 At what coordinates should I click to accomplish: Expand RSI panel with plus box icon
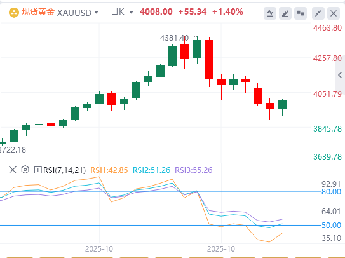(x=37, y=170)
